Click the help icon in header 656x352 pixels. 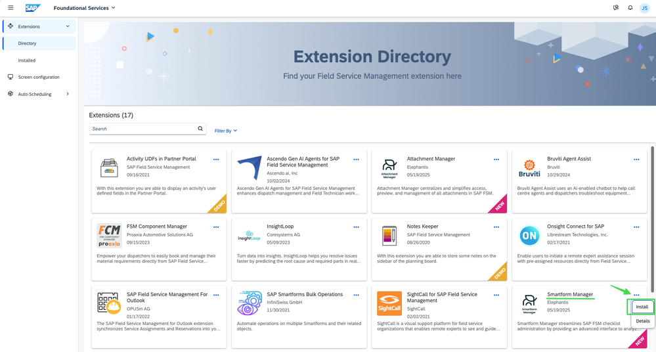pos(615,8)
